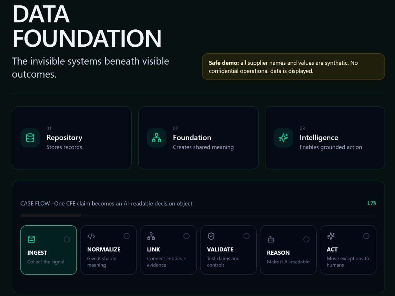The width and height of the screenshot is (395, 296).
Task: Click the Ingest database icon
Action: (31, 239)
